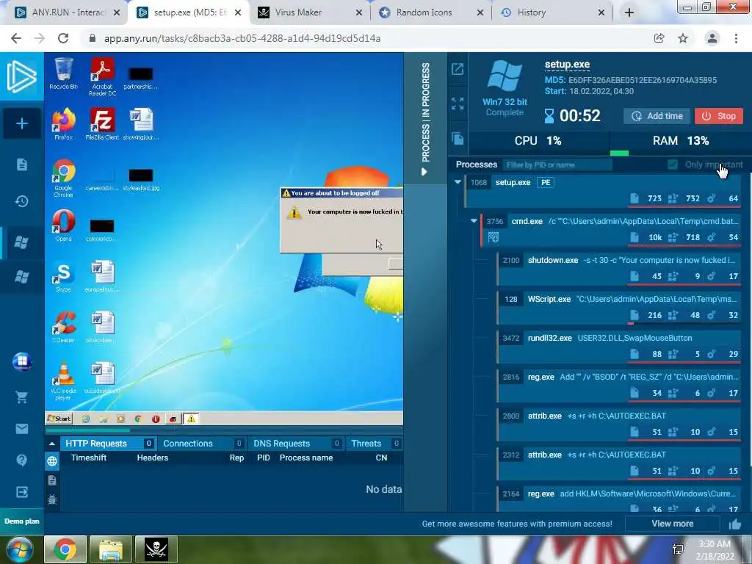Click the Google Chrome icon in VM desktop
Viewport: 752px width, 564px height.
(x=63, y=178)
